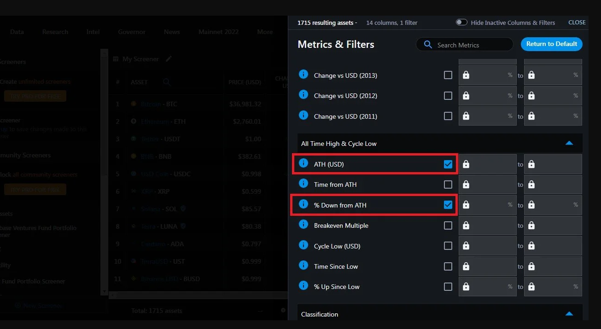Check the Time Since Low checkbox
The height and width of the screenshot is (329, 601).
coord(448,266)
